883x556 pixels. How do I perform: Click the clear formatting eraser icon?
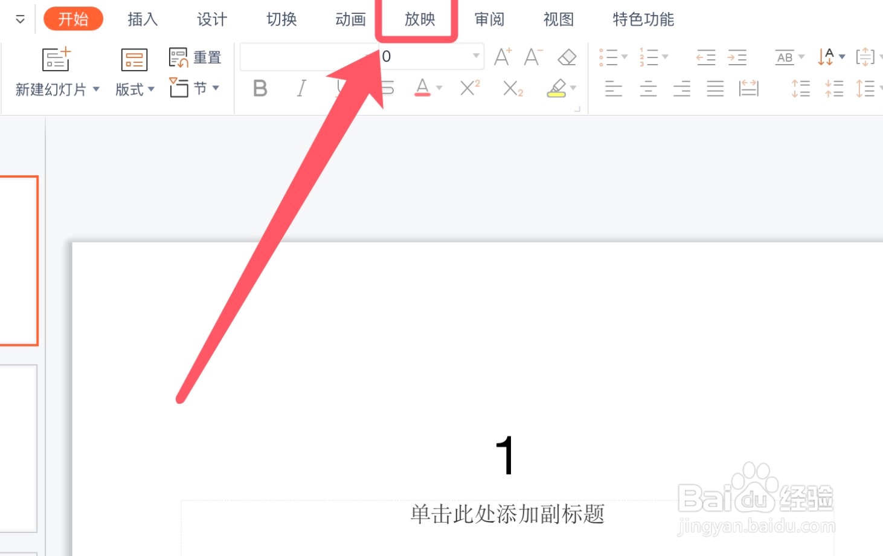(x=565, y=57)
